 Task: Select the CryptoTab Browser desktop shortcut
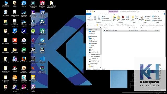[x=15, y=79]
